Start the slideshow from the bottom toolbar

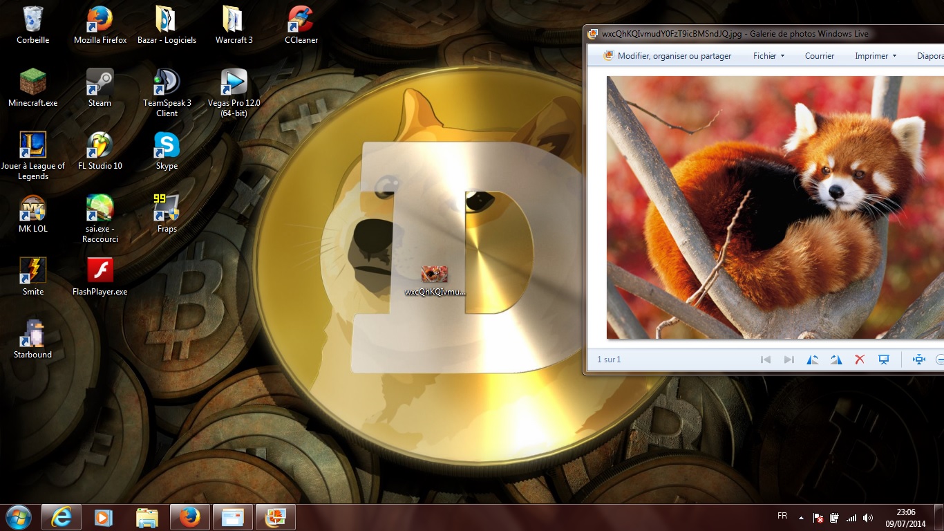pyautogui.click(x=883, y=360)
